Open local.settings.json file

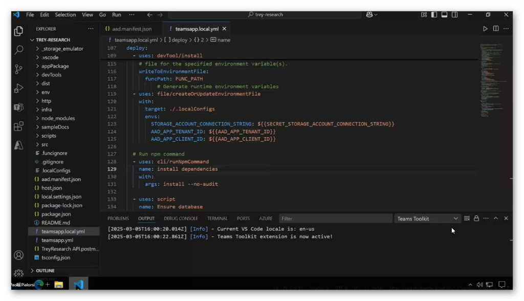point(61,197)
